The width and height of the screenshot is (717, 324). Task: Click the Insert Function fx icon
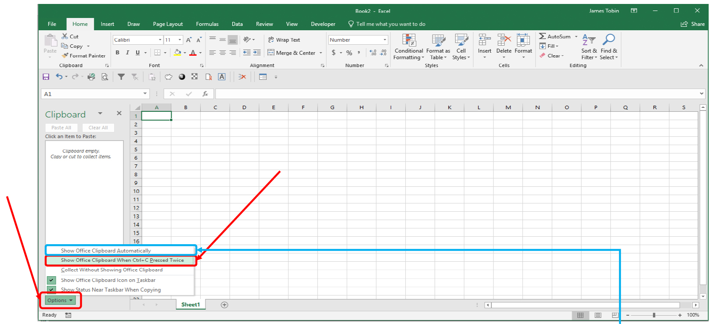[205, 94]
